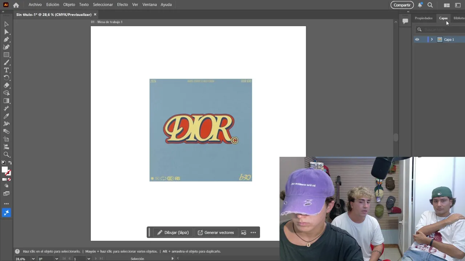Open the Archivo menu
The height and width of the screenshot is (261, 465).
click(x=35, y=5)
